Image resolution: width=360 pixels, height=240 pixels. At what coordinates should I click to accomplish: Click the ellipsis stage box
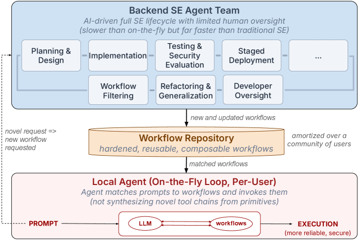coord(318,56)
